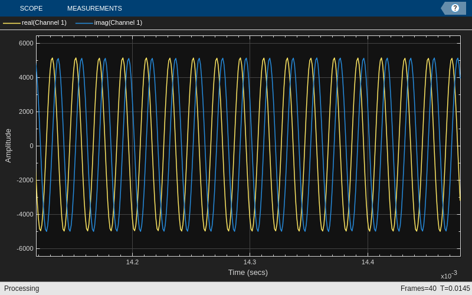Select the Amplitude y-axis label
This screenshot has width=472, height=295.
click(x=8, y=146)
